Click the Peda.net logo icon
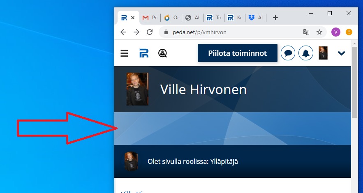 coord(143,53)
